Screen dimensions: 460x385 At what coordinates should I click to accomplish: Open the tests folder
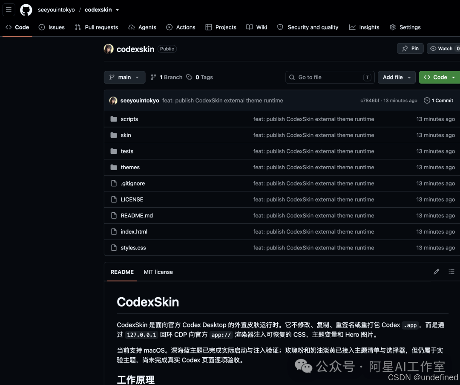click(127, 151)
